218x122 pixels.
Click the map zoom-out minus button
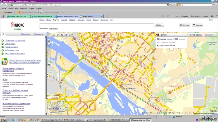pos(49,44)
